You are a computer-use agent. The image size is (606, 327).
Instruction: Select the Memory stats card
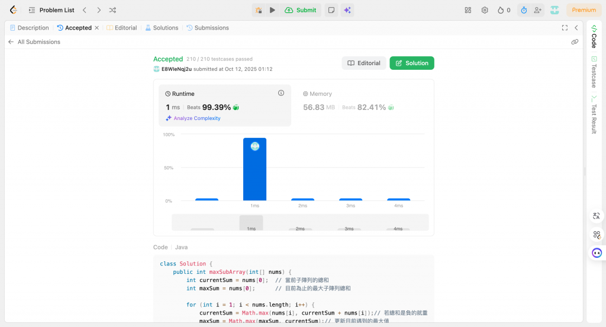(x=362, y=105)
